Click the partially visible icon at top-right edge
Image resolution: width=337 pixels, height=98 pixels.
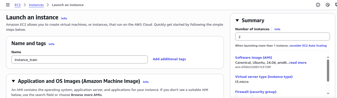336,5
